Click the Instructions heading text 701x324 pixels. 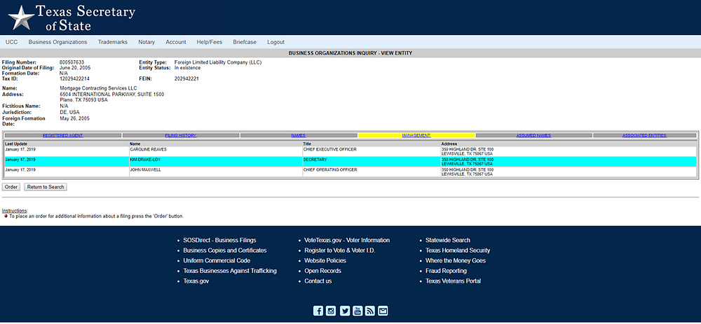[15, 211]
